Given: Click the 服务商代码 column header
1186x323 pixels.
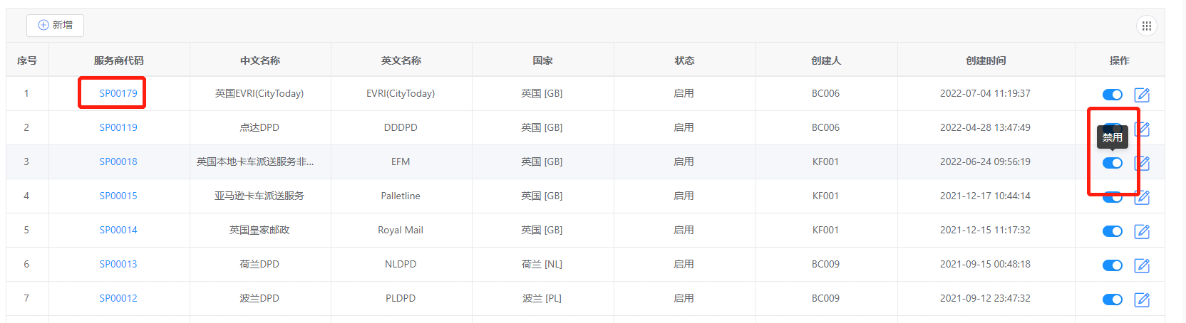Looking at the screenshot, I should pos(119,60).
